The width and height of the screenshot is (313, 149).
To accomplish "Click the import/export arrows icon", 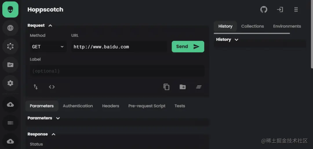I will pos(36,87).
